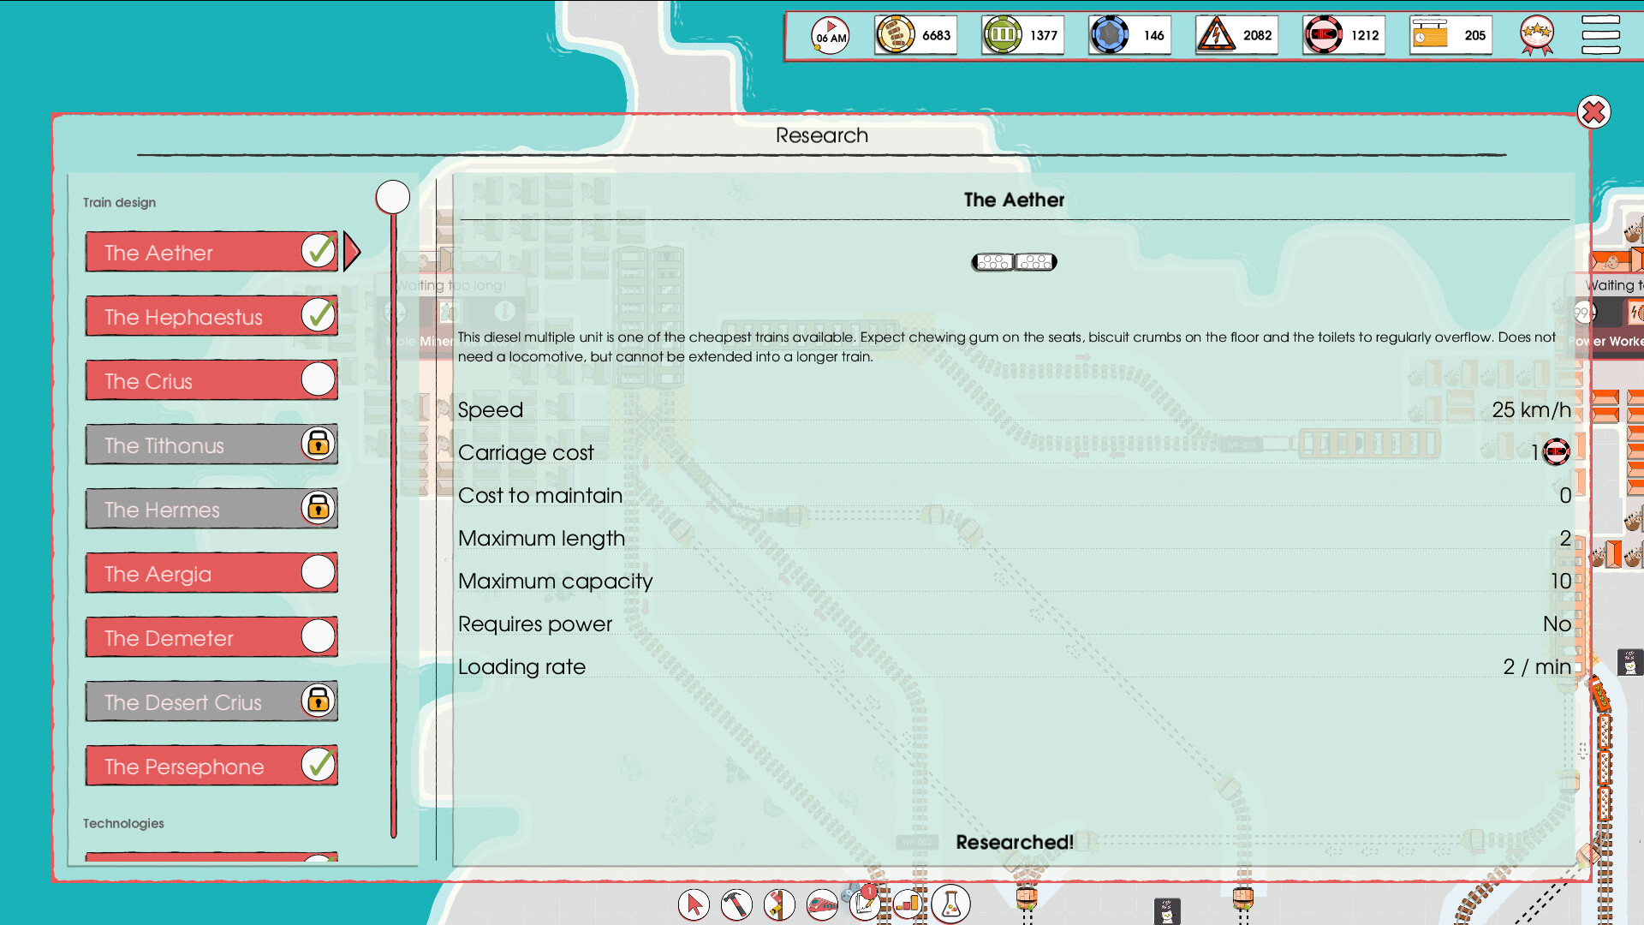Switch to the Train design section
The width and height of the screenshot is (1644, 925).
coord(119,202)
